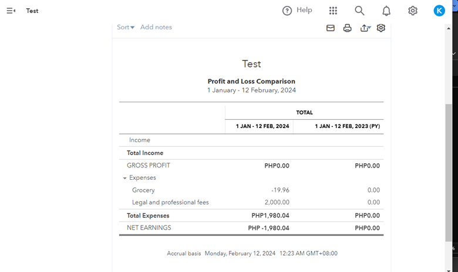The image size is (458, 272).
Task: Open the notifications bell
Action: coord(386,11)
